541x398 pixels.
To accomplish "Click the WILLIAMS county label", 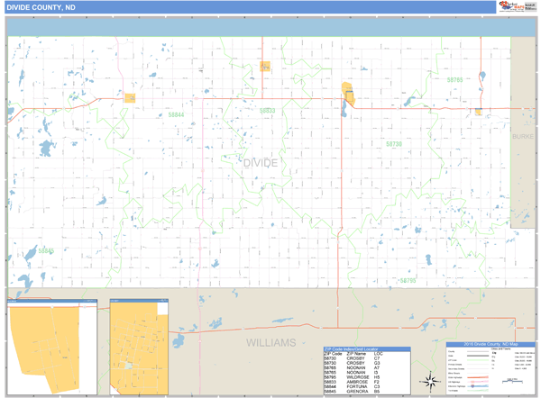I will point(271,343).
